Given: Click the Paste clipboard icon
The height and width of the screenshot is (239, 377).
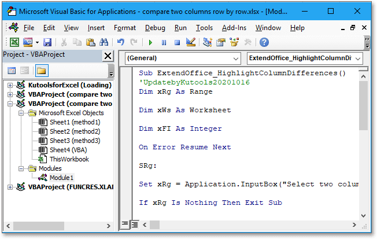Looking at the screenshot, I should 91,42.
